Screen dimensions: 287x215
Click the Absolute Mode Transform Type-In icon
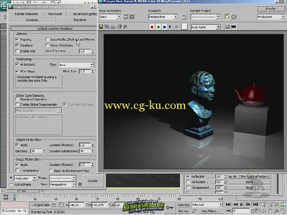[x=61, y=205]
